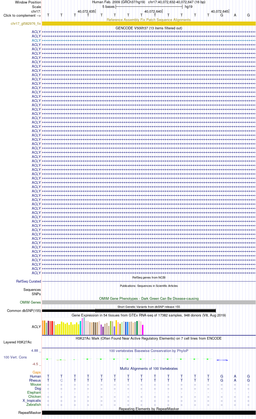
Task: Click the gray OMIM Genes bar
Action: [149, 302]
